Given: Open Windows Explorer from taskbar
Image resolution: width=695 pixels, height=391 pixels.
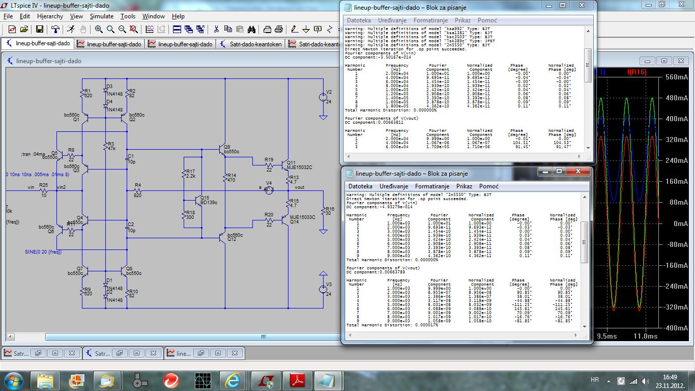Looking at the screenshot, I should coord(45,380).
